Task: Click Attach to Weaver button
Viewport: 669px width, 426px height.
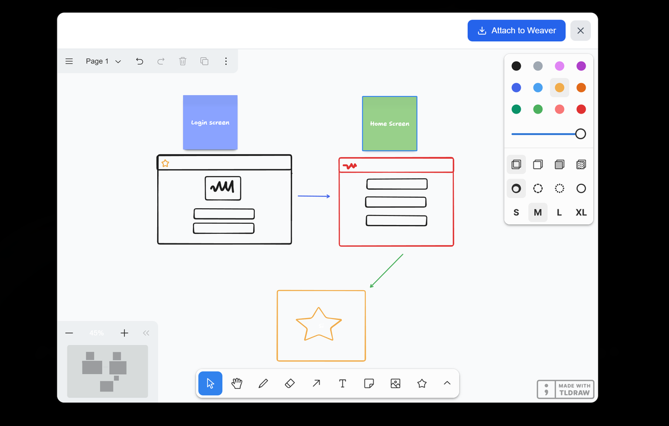Action: 516,31
